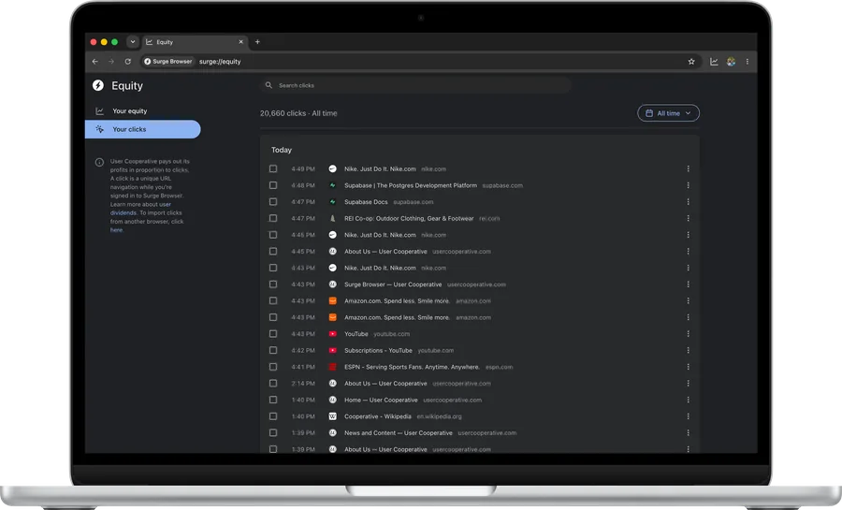Open the All time date range dropdown
842x510 pixels.
tap(668, 113)
